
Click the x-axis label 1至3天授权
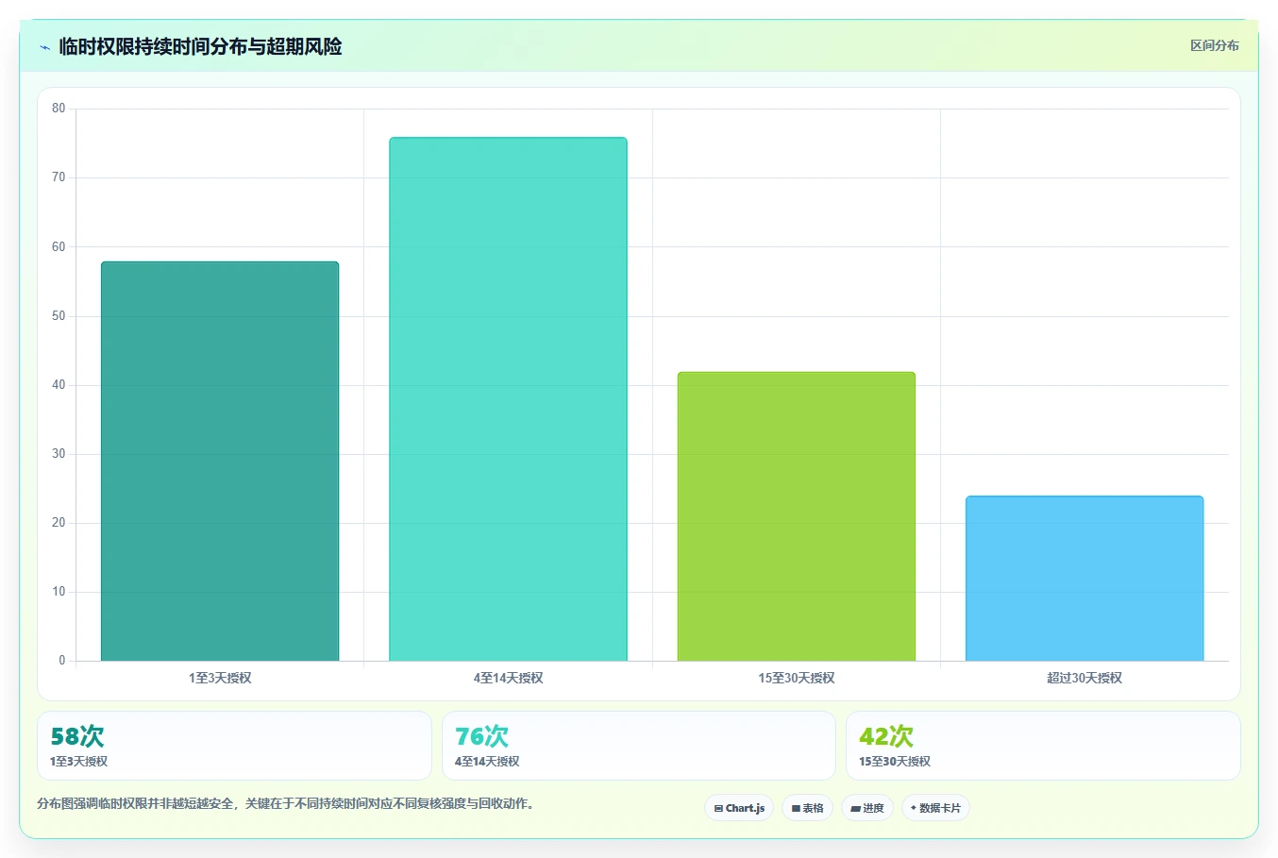220,678
